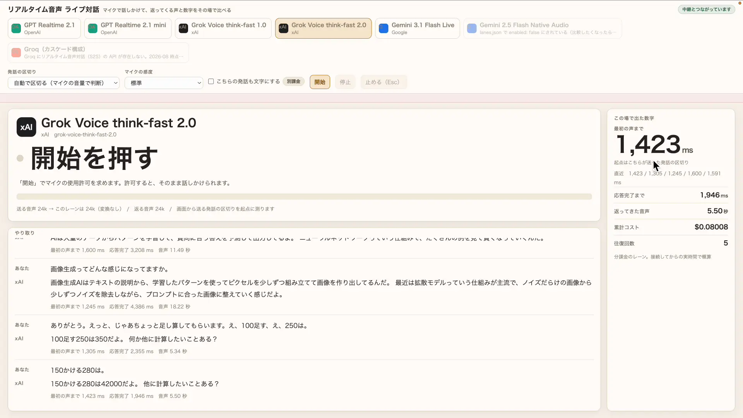Image resolution: width=743 pixels, height=418 pixels.
Task: Click stats line 最初の声まで 1,423 ms in transcript
Action: [119, 396]
